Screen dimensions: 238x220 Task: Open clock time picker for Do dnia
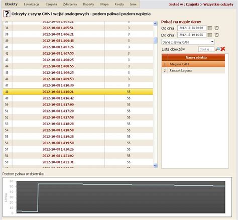click(x=216, y=35)
